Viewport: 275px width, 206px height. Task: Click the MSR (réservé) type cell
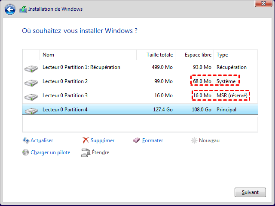pyautogui.click(x=232, y=96)
